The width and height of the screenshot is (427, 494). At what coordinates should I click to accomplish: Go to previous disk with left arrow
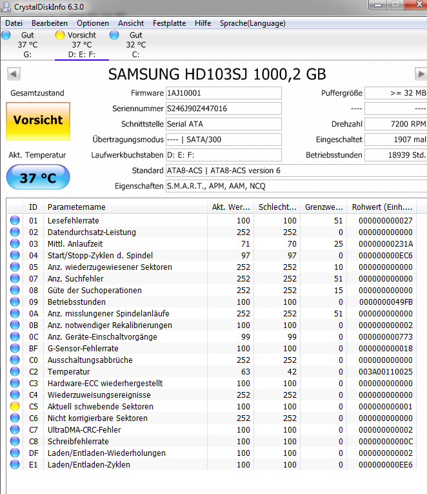[14, 74]
